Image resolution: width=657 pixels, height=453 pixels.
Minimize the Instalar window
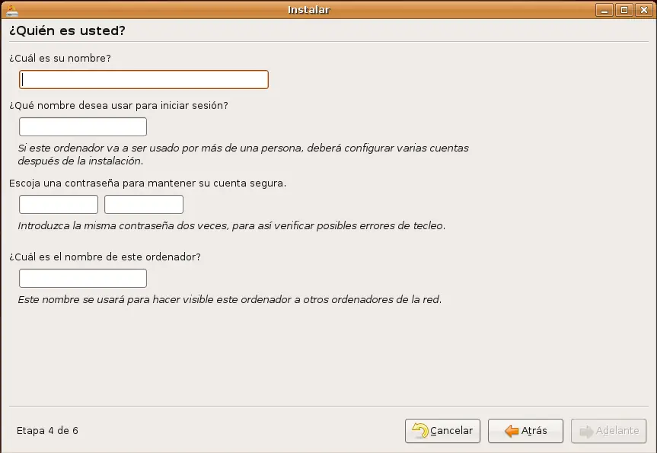pos(605,10)
